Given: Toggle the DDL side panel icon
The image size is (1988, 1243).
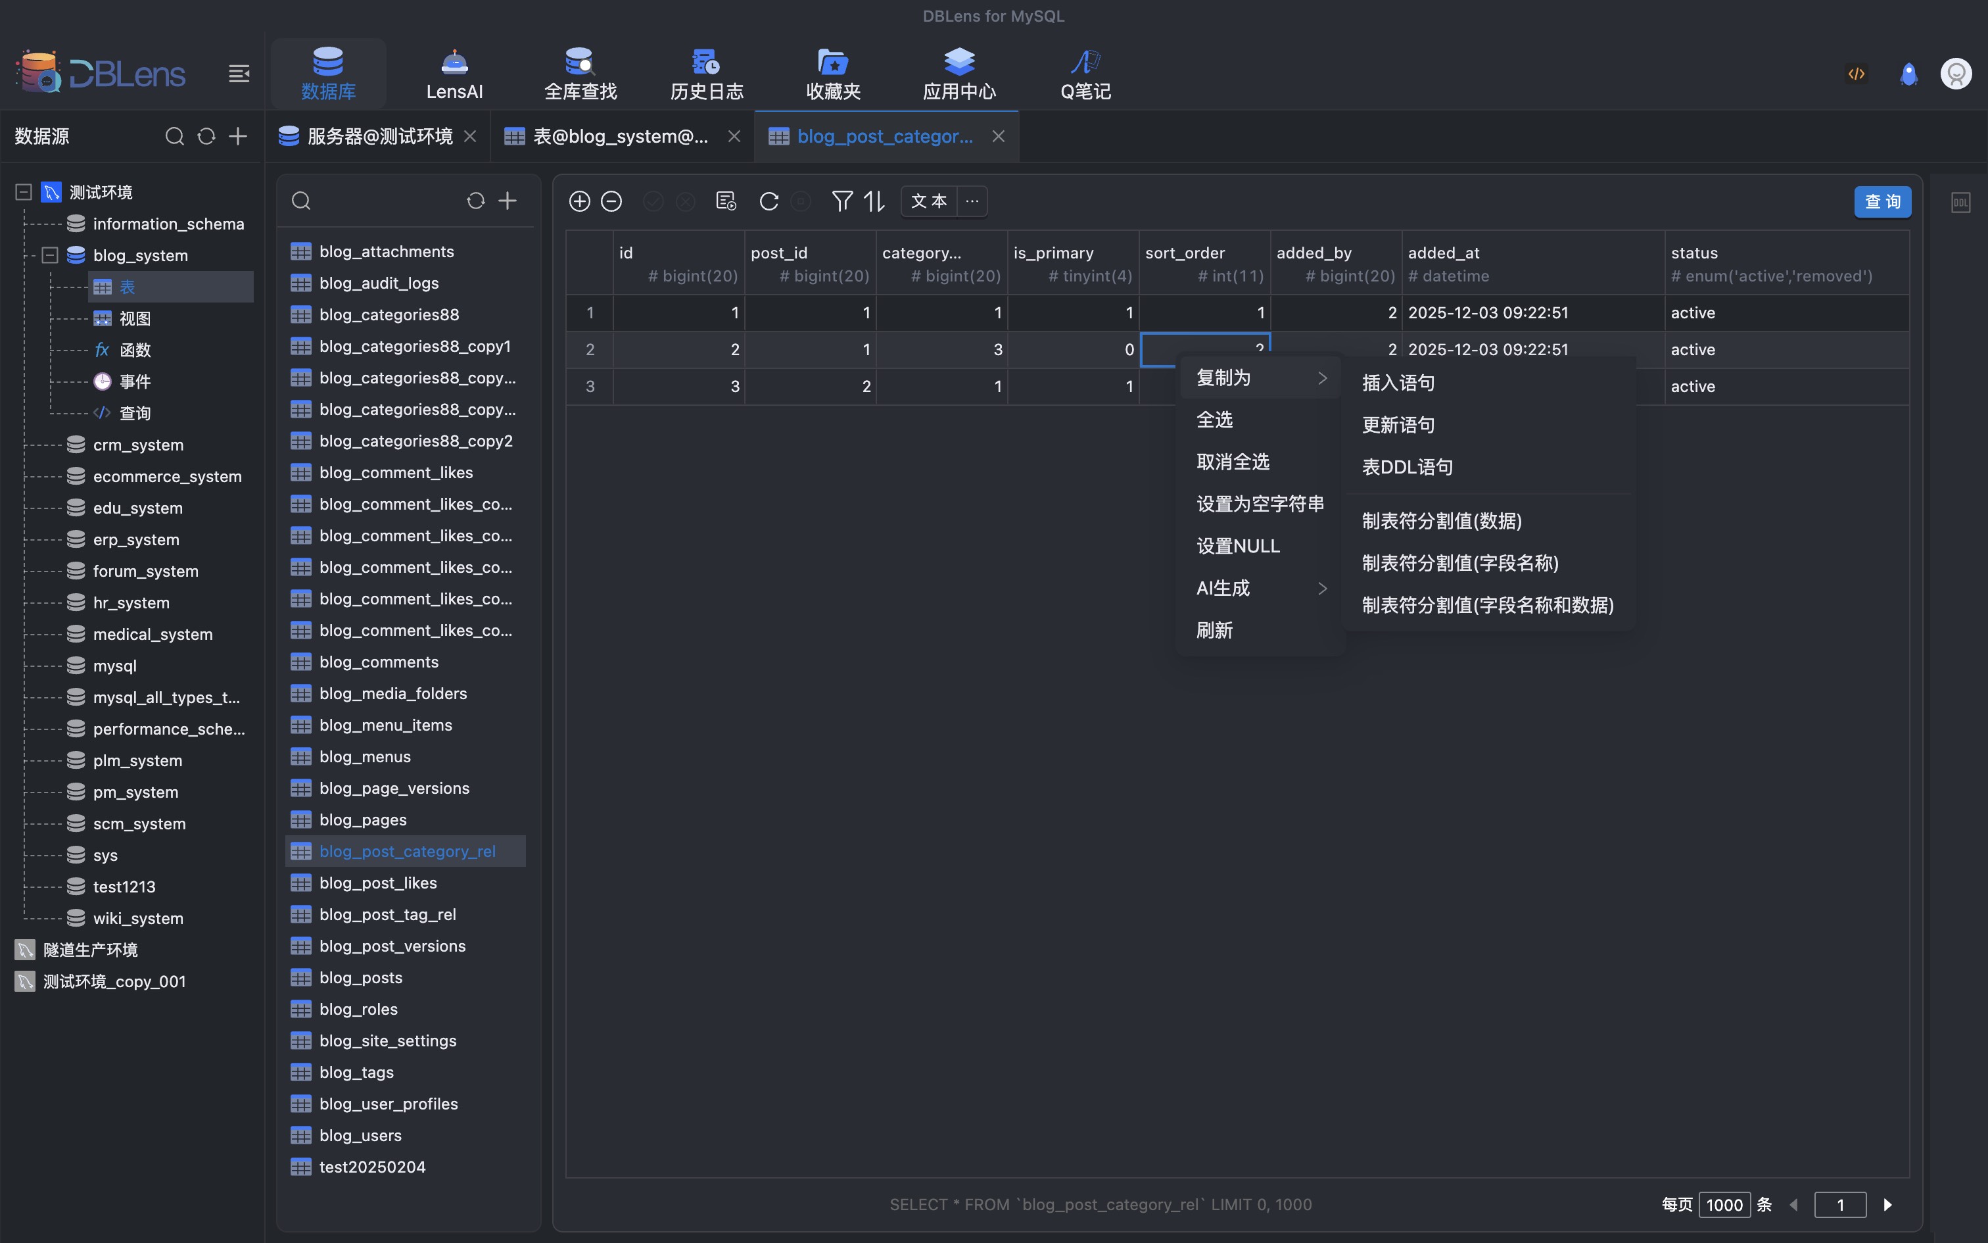Looking at the screenshot, I should tap(1960, 203).
